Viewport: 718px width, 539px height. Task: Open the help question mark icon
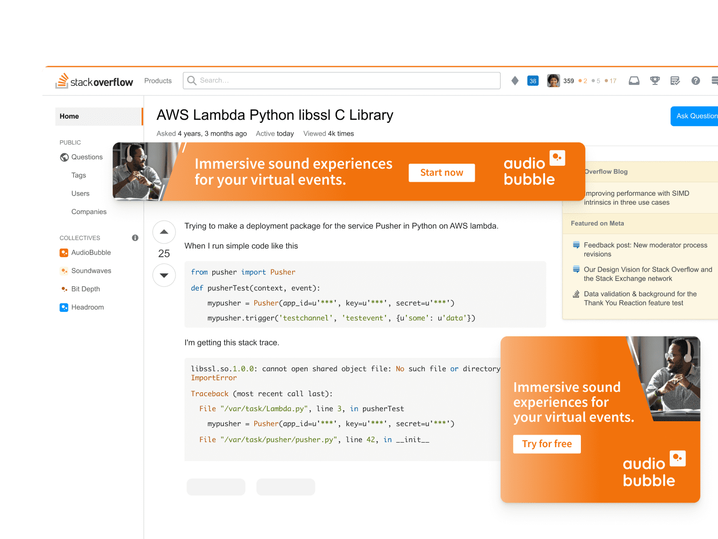696,81
